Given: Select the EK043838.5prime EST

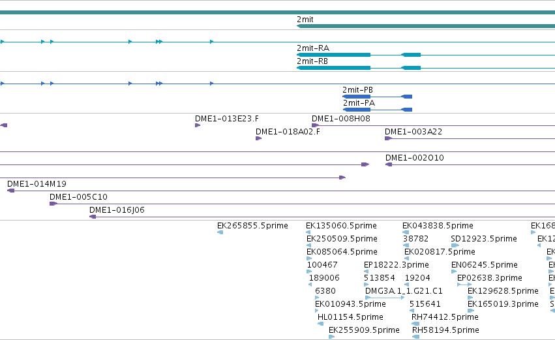Looking at the screenshot, I should pos(438,226).
